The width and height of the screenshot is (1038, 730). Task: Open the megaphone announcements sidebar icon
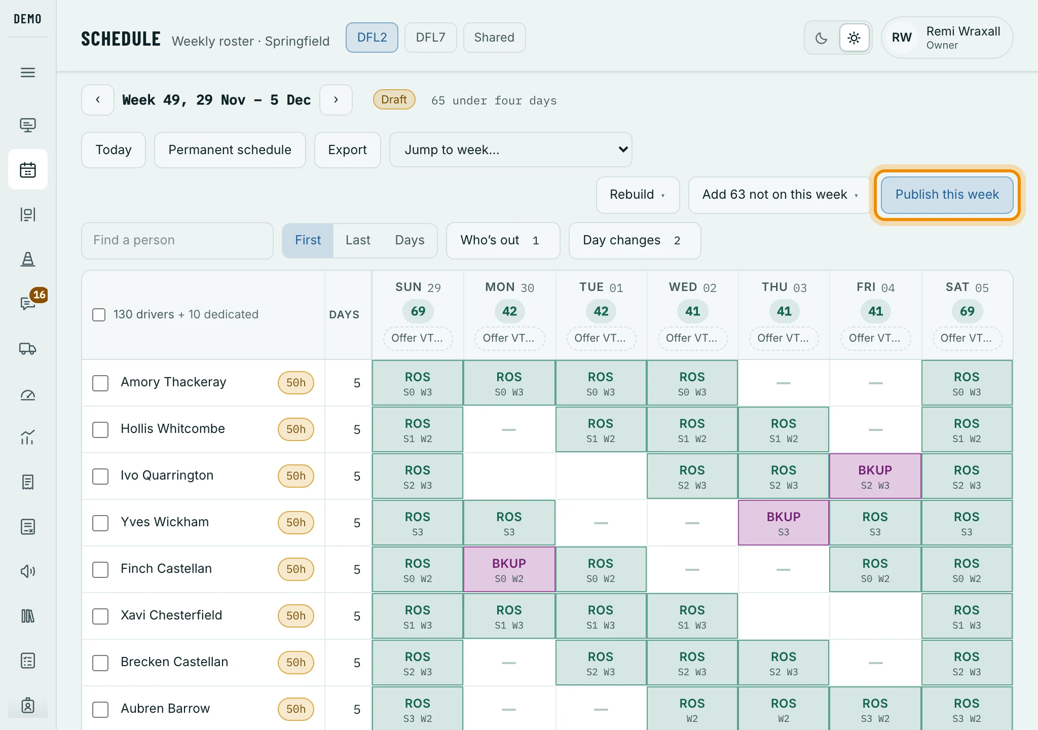[x=28, y=571]
